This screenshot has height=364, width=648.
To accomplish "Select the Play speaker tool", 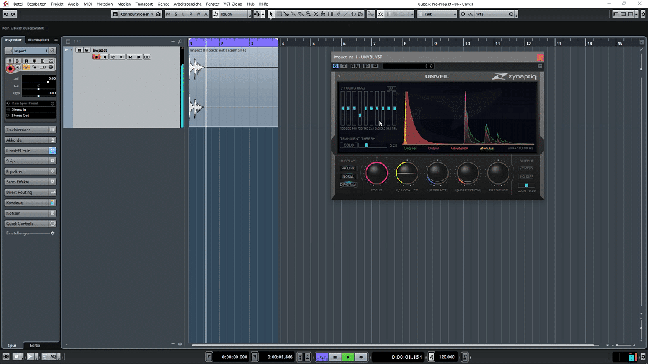I will [x=353, y=14].
